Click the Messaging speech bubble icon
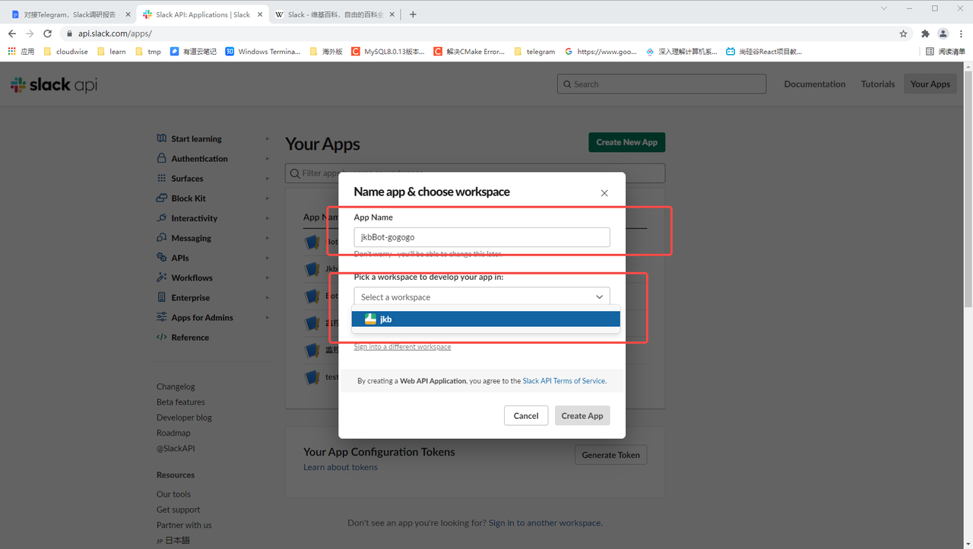This screenshot has width=973, height=549. click(161, 237)
